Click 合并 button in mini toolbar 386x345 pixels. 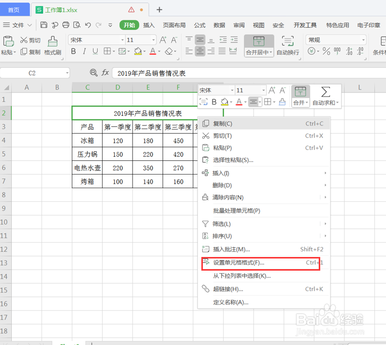point(301,96)
